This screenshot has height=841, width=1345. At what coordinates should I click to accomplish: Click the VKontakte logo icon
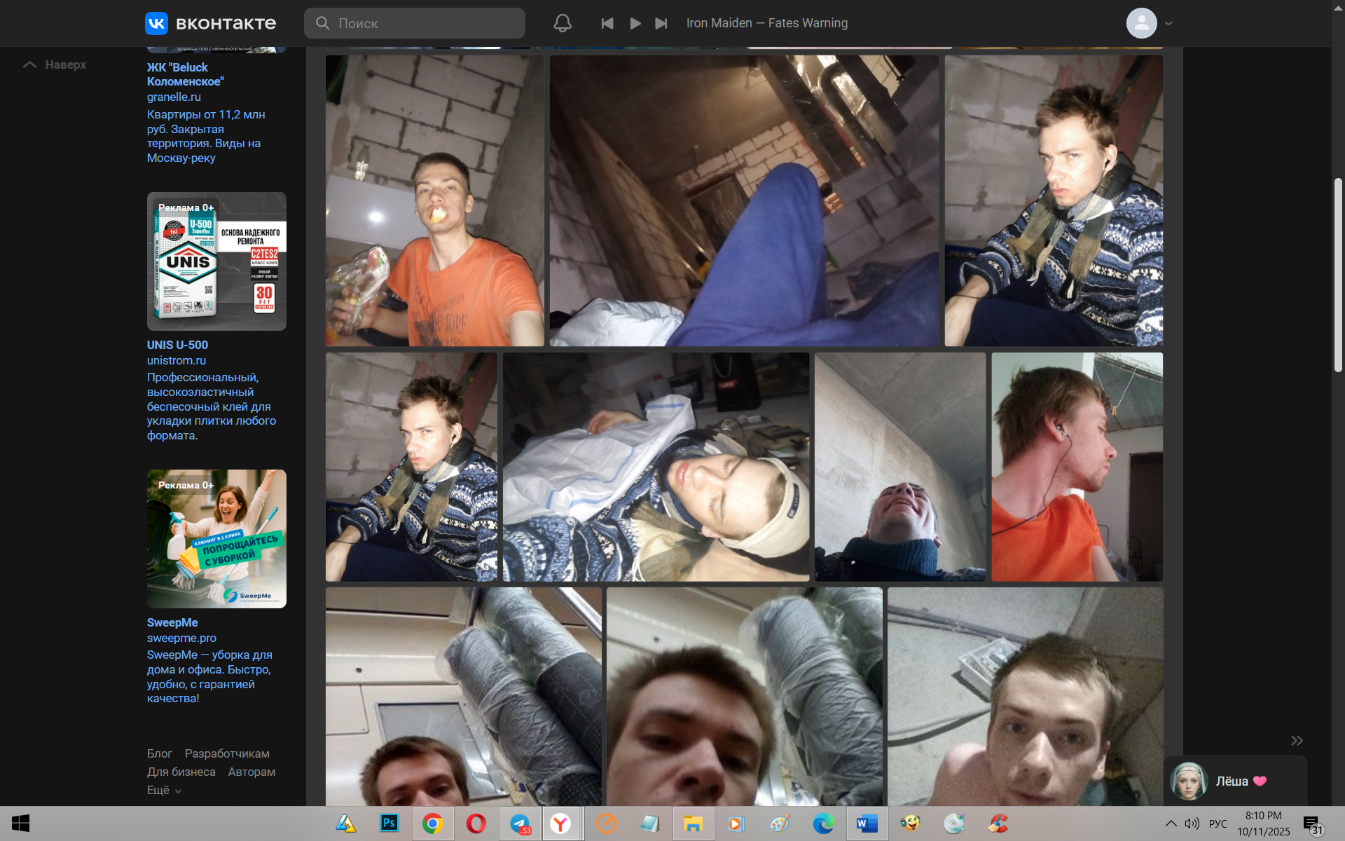156,23
